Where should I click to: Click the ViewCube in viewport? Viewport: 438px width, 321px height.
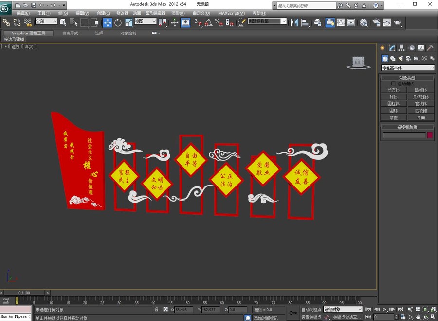358,62
